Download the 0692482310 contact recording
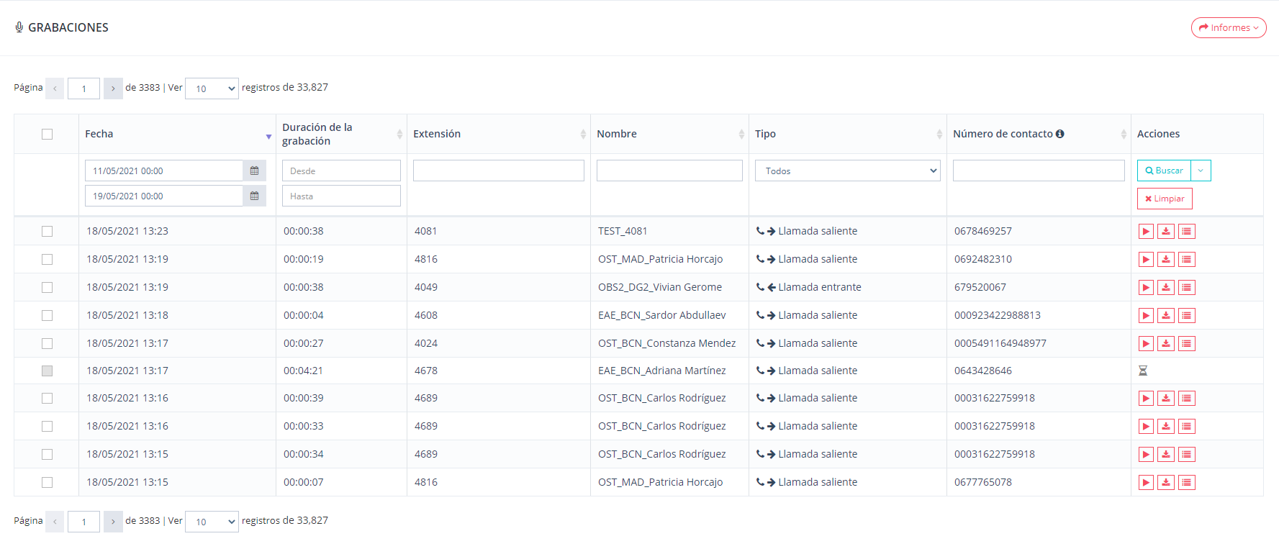Viewport: 1279px width, 549px height. click(1166, 259)
